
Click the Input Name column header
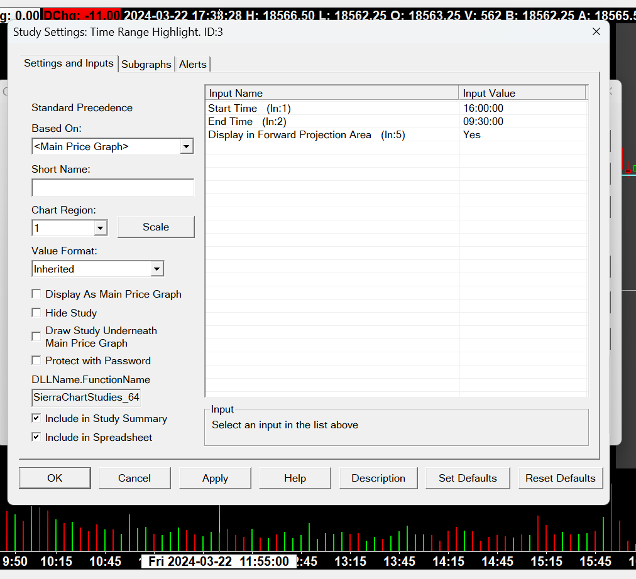[332, 93]
